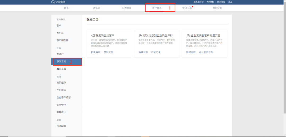Click the megaphone icon beside 群发消息给客户

pos(93,35)
